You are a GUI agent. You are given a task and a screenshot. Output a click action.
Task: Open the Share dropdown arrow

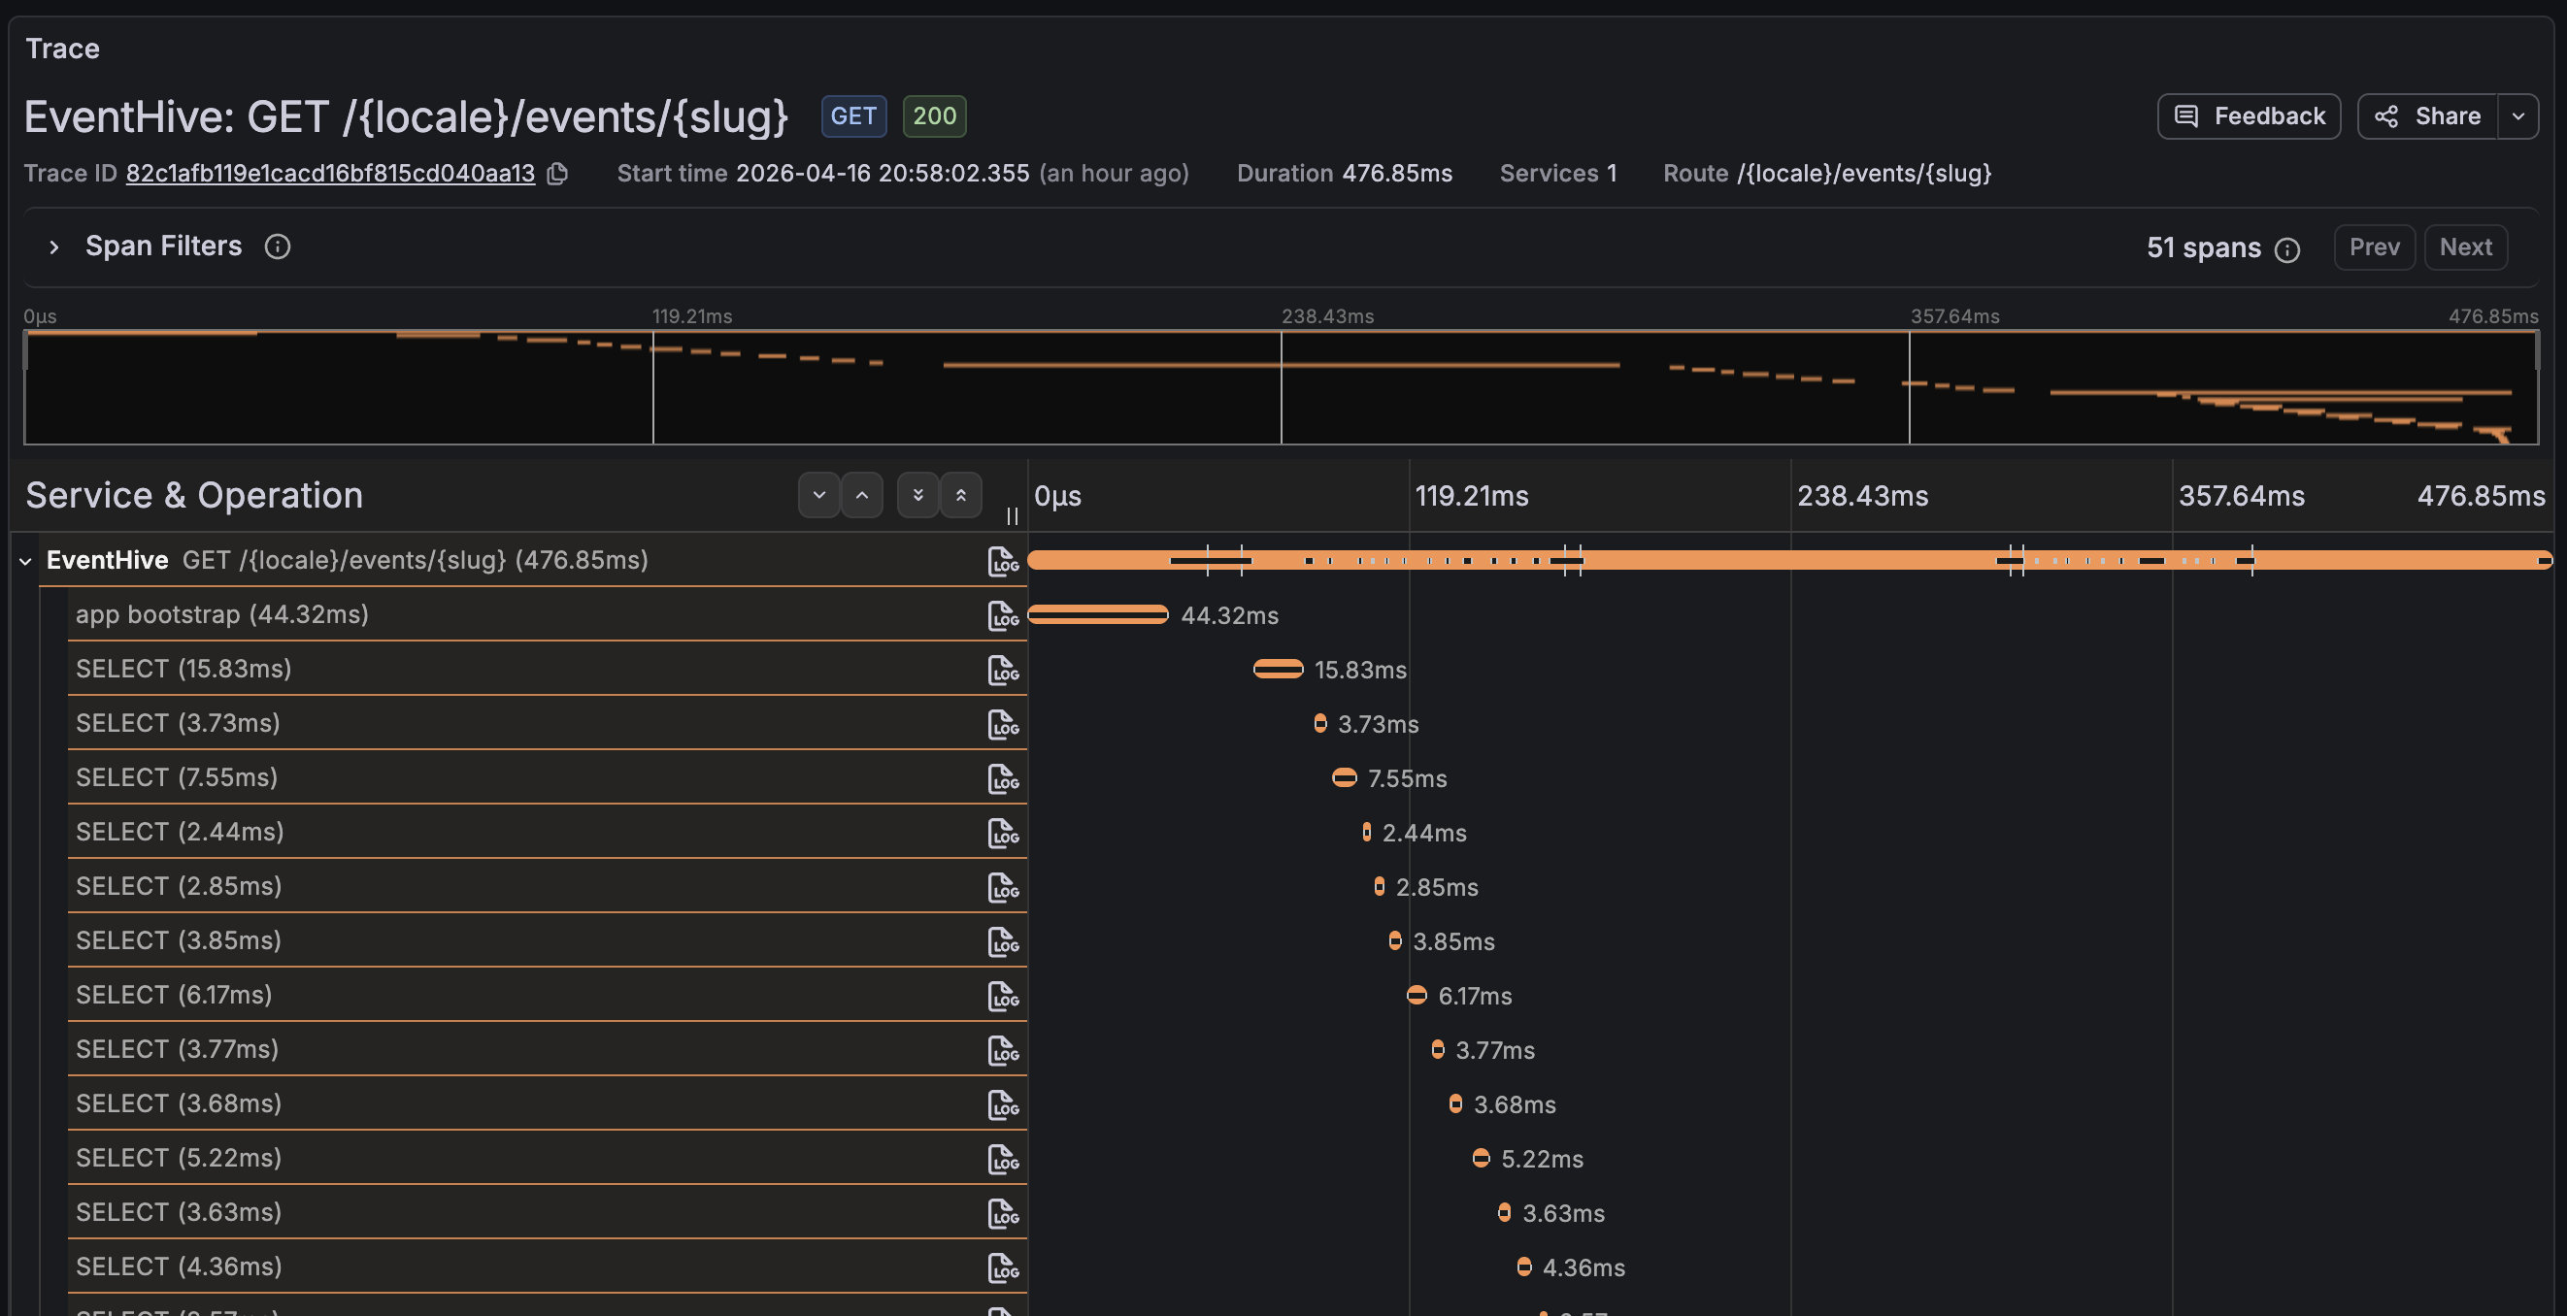(x=2517, y=116)
